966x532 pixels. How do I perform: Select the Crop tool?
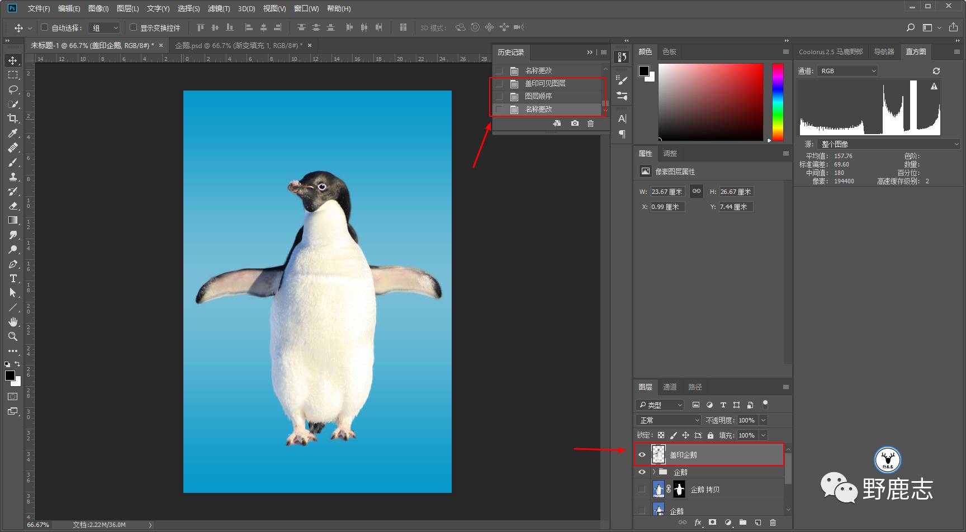point(13,118)
